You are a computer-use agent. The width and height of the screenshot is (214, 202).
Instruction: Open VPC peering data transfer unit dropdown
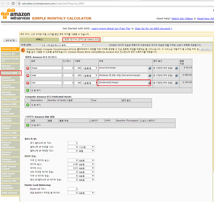pyautogui.click(x=87, y=172)
